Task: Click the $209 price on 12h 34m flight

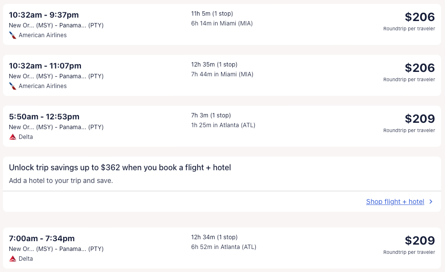Action: pos(420,241)
